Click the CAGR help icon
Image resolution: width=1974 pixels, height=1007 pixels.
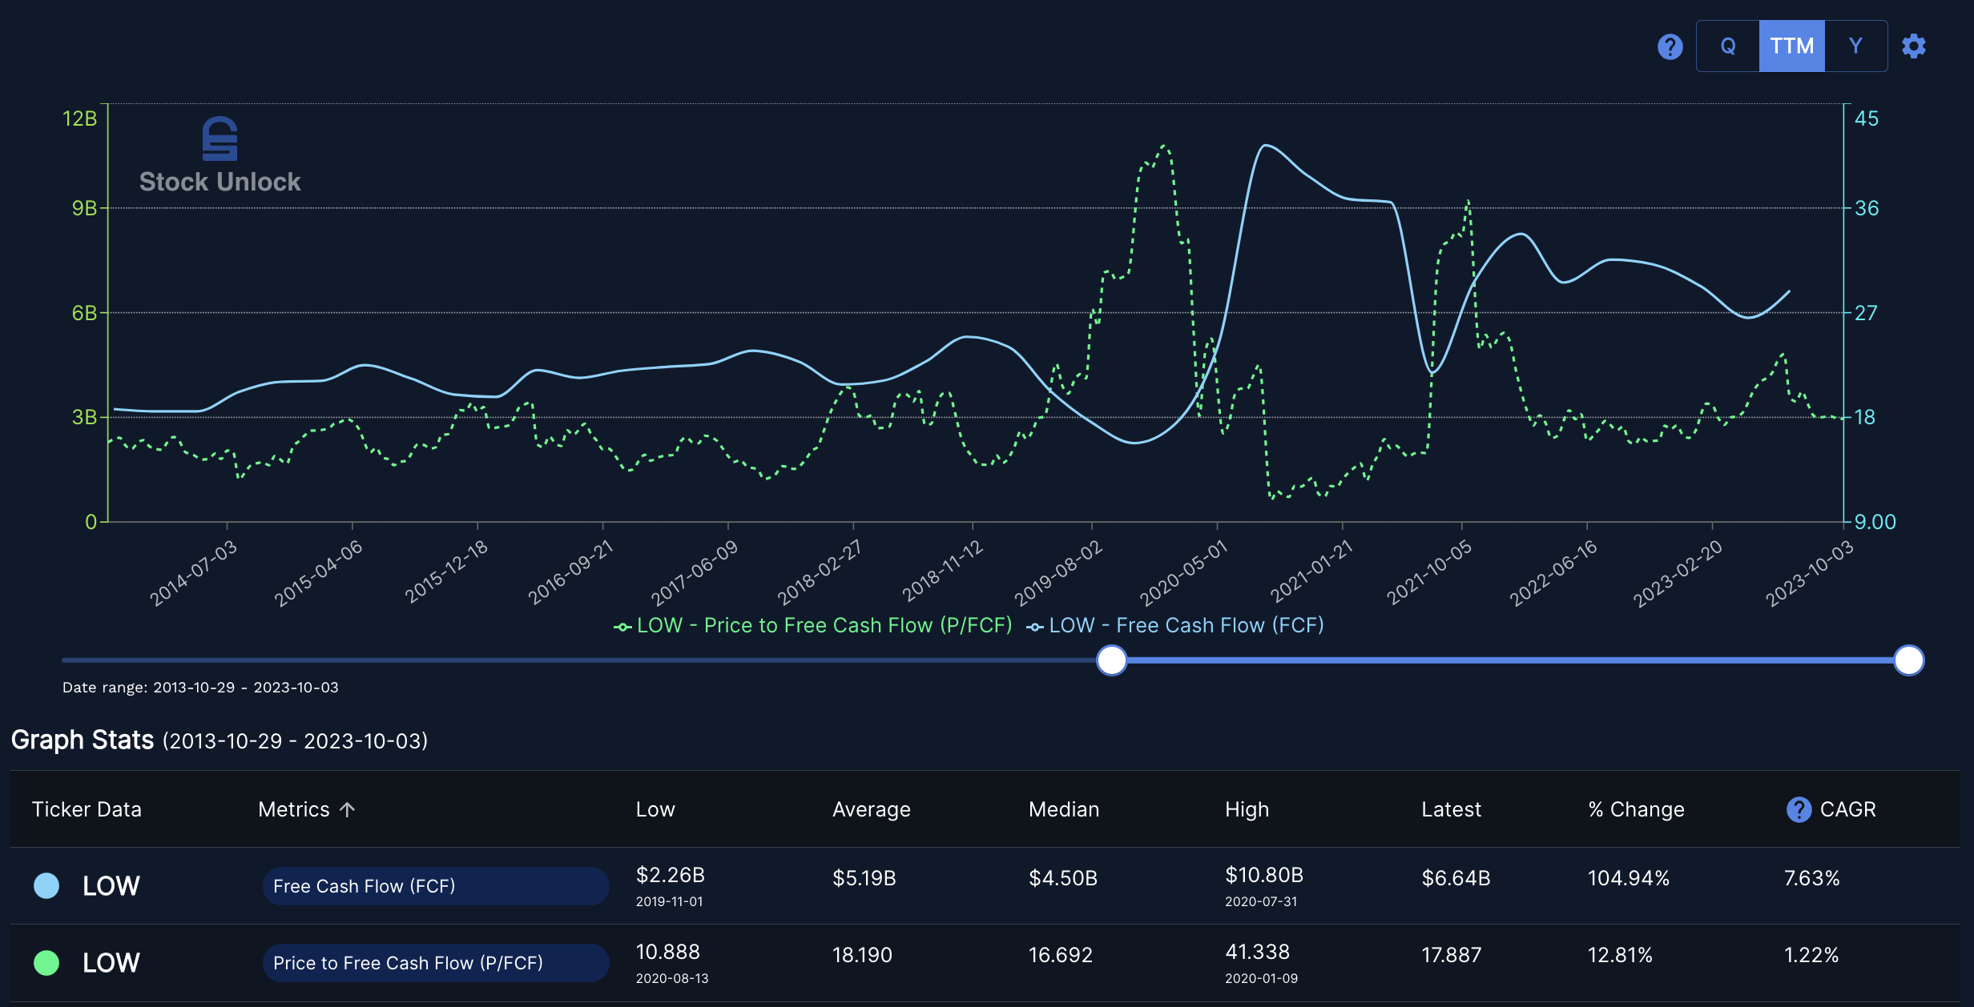(x=1799, y=809)
